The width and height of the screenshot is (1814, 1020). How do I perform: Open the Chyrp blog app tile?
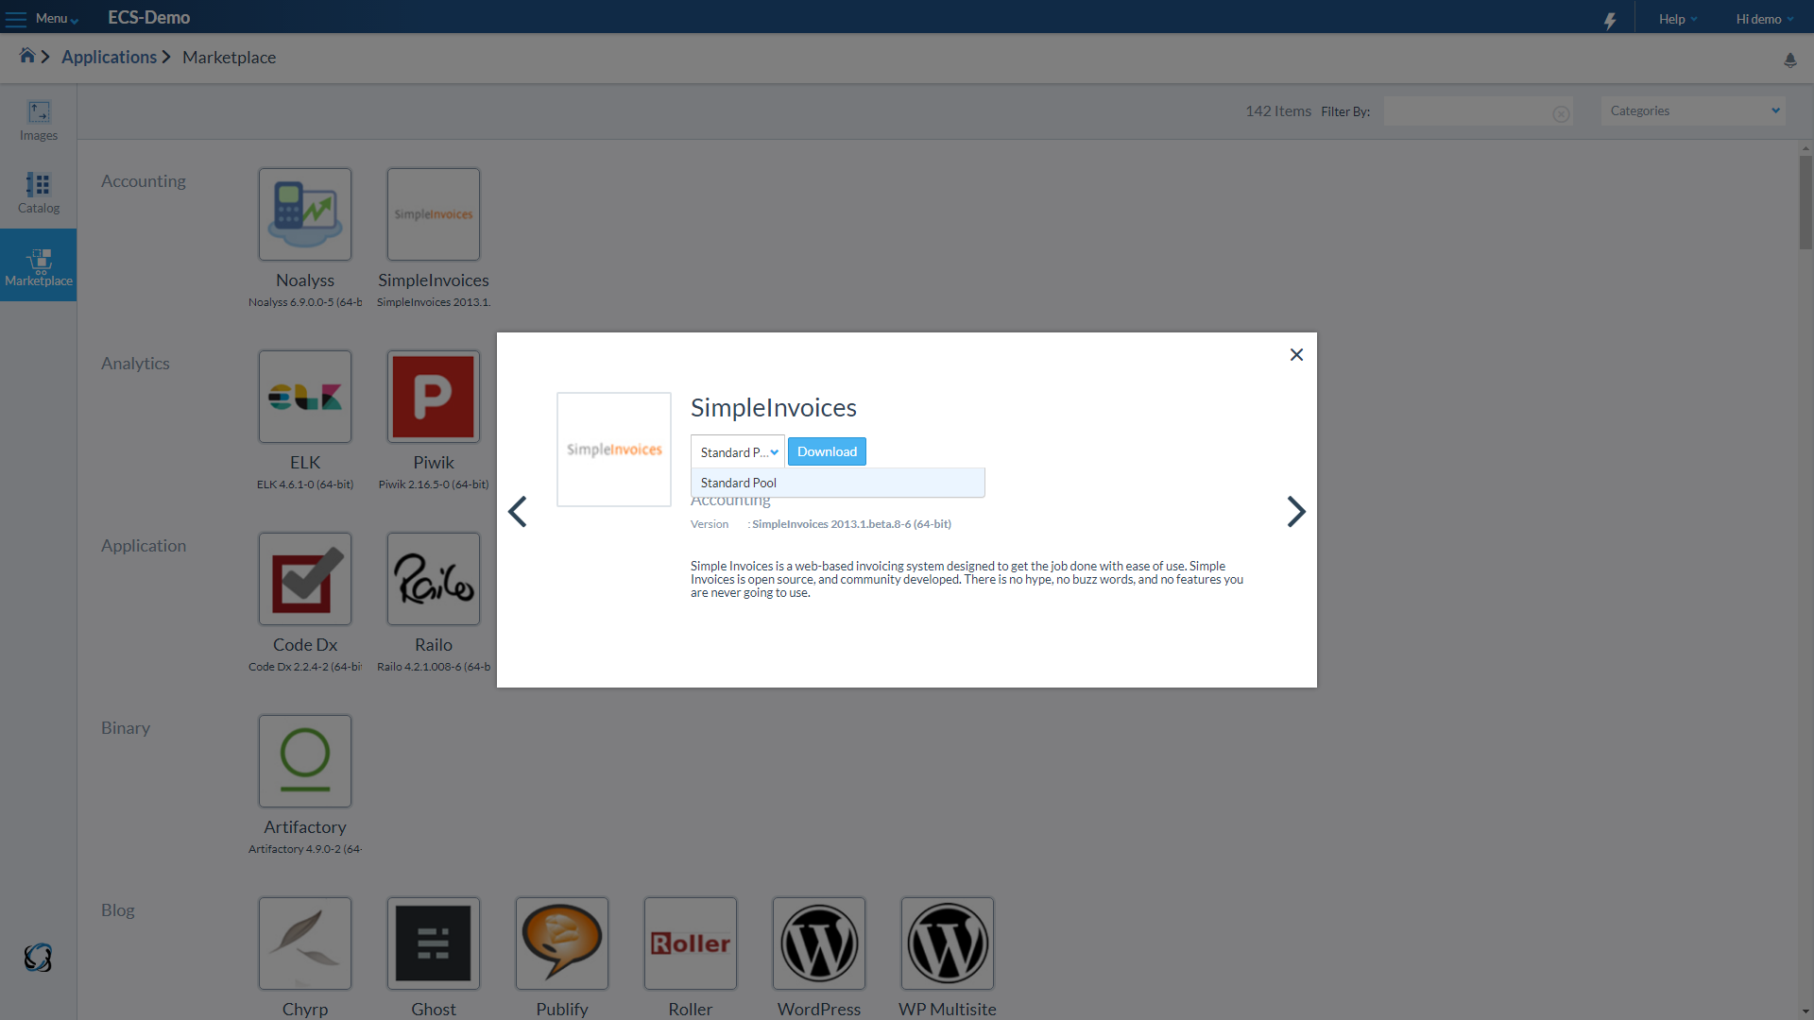305,943
